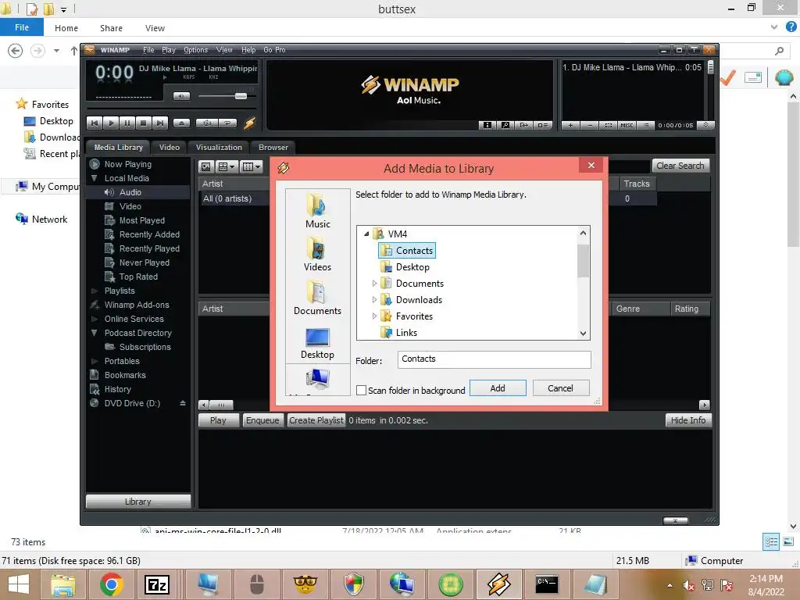Open the Winamp File menu
This screenshot has width=800, height=600.
click(148, 49)
